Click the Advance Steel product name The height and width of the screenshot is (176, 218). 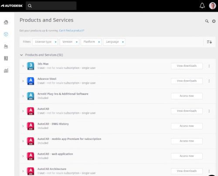tap(47, 79)
